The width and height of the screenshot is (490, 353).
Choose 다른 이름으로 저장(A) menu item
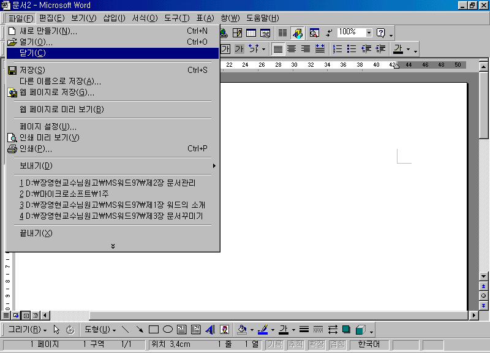pyautogui.click(x=113, y=82)
